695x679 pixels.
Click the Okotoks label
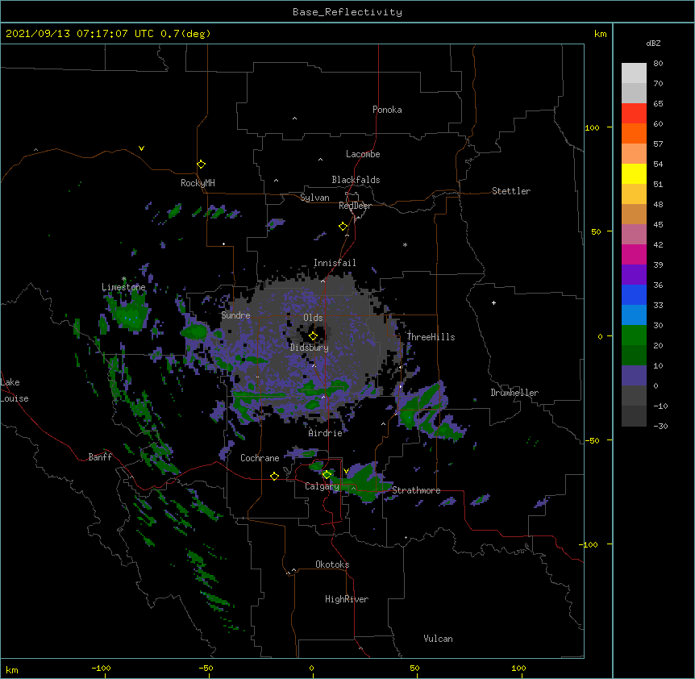[x=332, y=564]
